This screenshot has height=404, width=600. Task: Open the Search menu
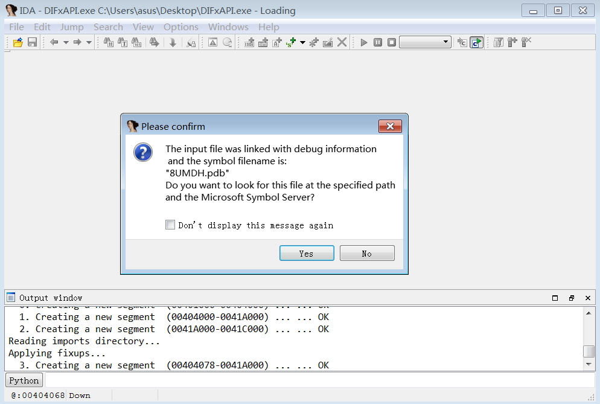108,27
